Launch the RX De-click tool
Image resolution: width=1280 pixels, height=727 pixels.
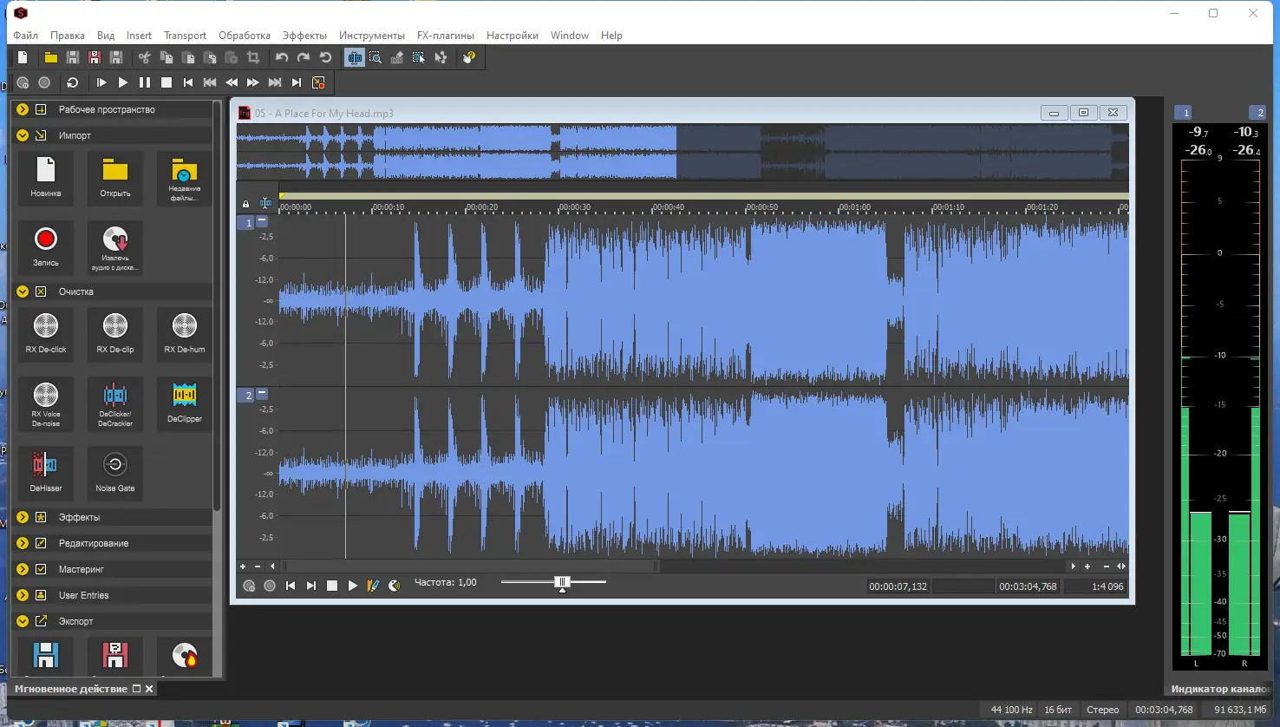46,334
